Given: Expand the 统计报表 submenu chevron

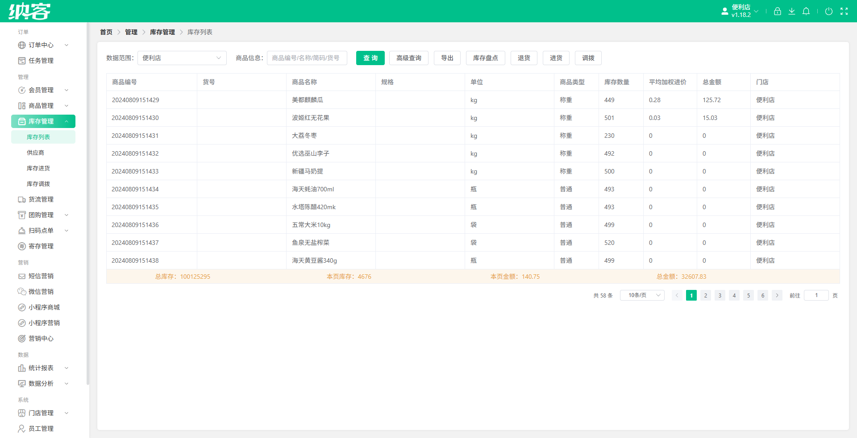Looking at the screenshot, I should pos(67,368).
